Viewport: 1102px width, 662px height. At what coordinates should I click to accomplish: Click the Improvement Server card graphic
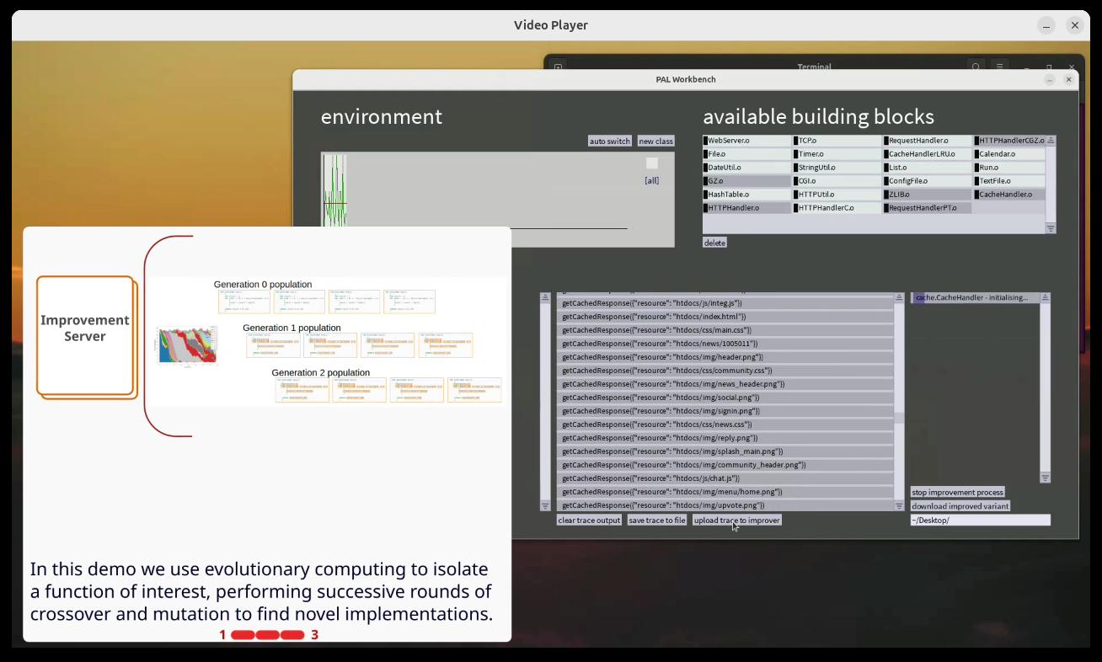click(86, 335)
